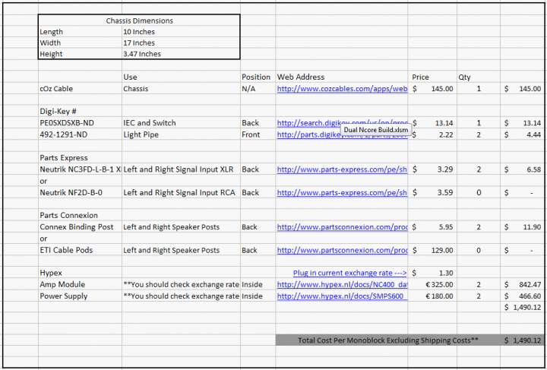
Task: Open the Signal Input XLR Parts Express link
Action: coord(342,169)
